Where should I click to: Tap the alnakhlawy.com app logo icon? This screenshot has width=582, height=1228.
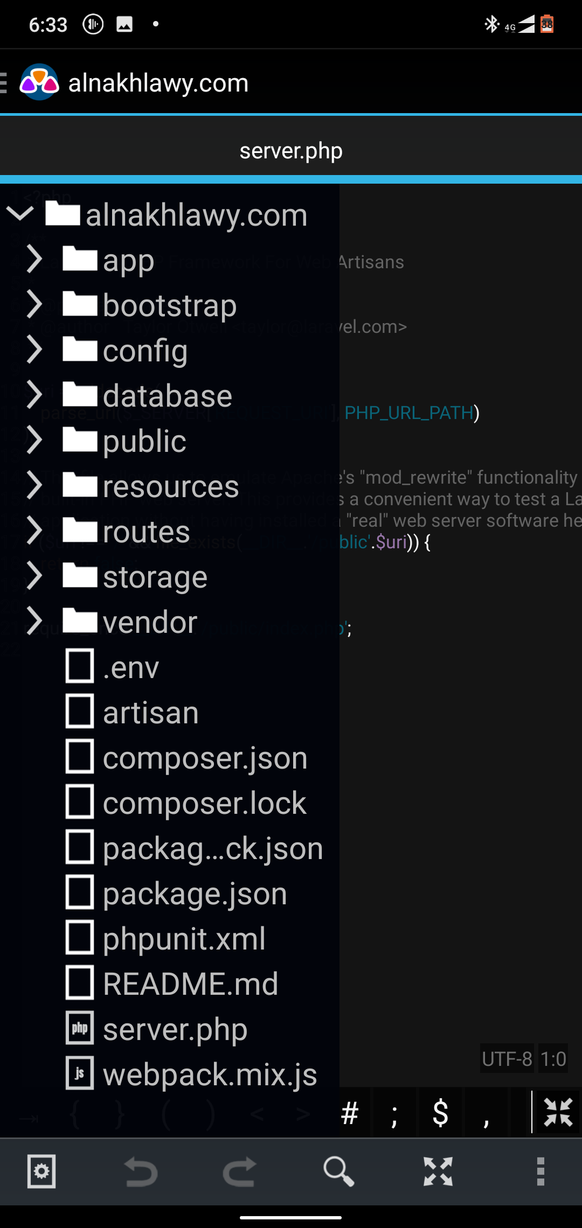tap(39, 82)
